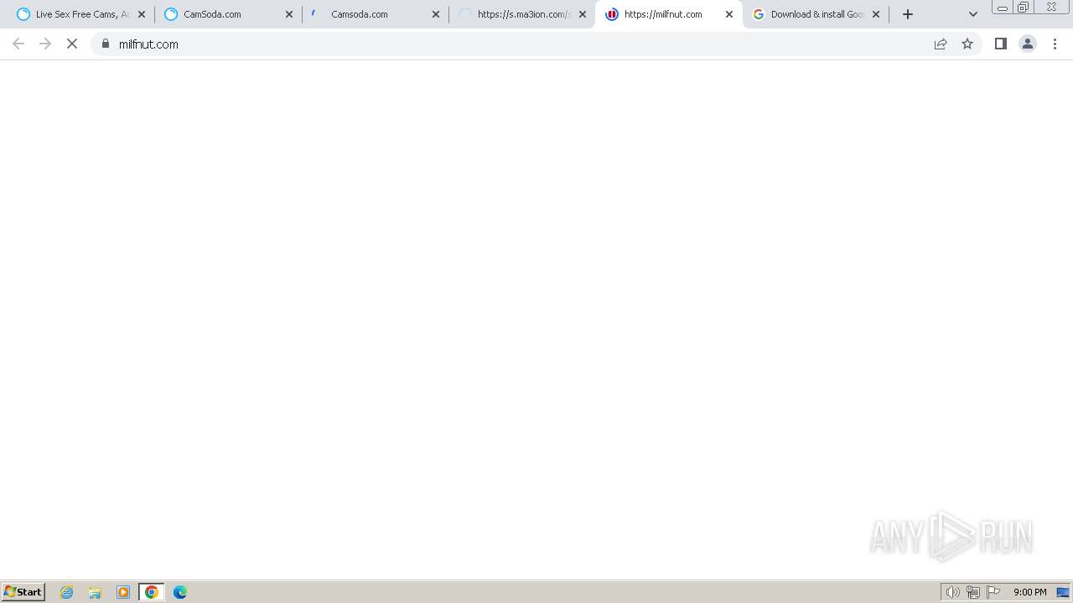Go forward to next page
This screenshot has width=1073, height=603.
pyautogui.click(x=45, y=44)
